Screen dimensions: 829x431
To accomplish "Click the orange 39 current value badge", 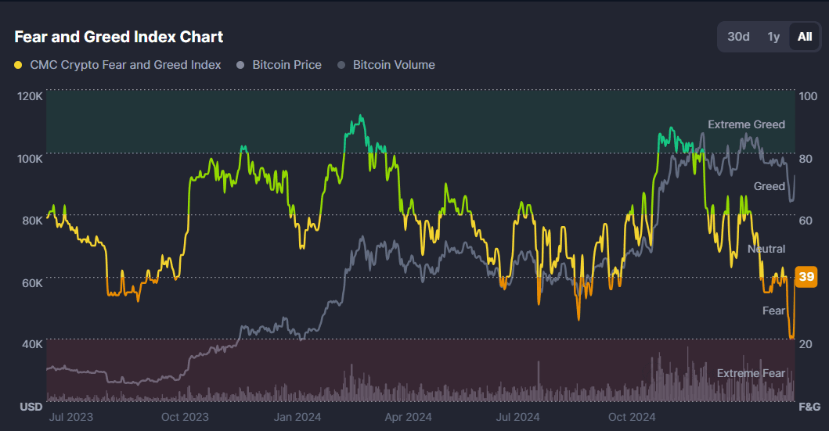I will click(806, 276).
